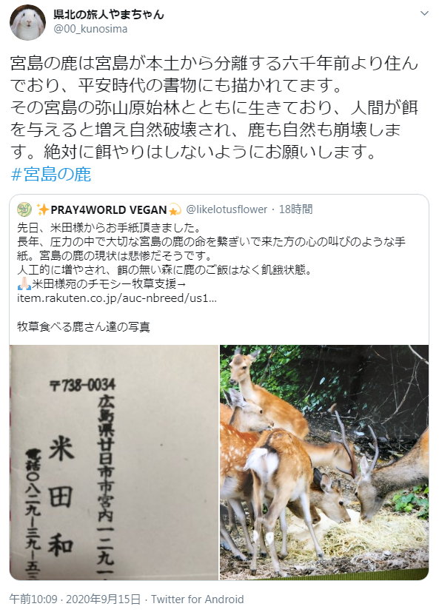439x615 pixels.
Task: Open the @00_kunosima handle
Action: [x=90, y=29]
